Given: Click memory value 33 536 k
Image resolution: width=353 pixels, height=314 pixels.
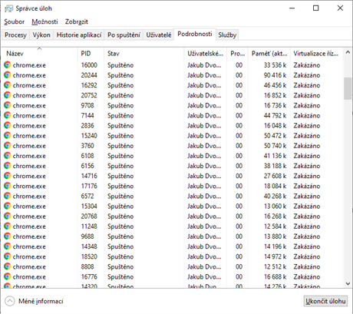Looking at the screenshot, I should click(x=275, y=65).
